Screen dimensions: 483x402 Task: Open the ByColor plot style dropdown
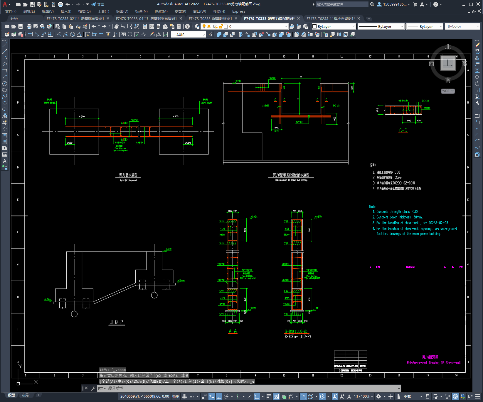click(462, 26)
